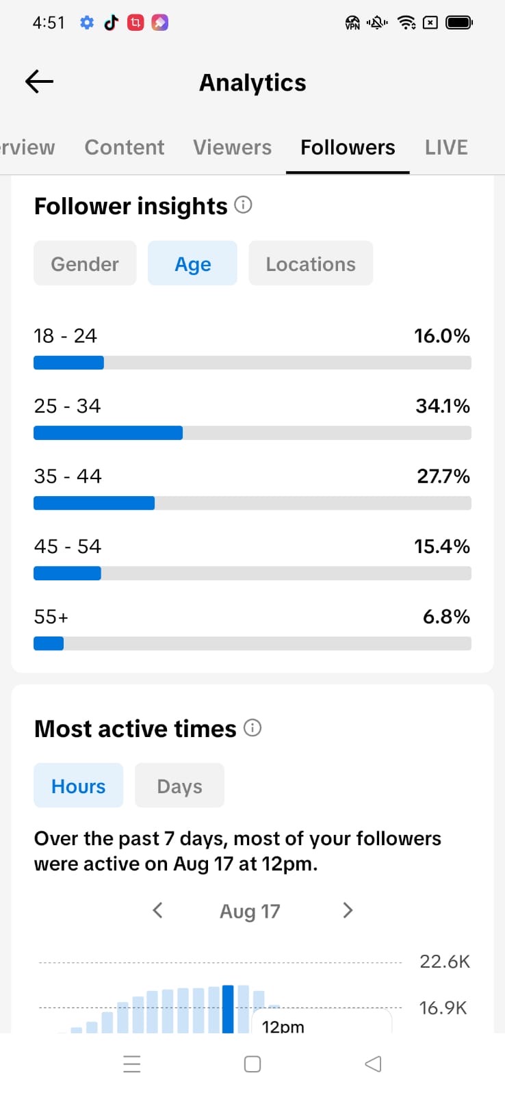Show active times by Hours
The image size is (505, 1095).
click(78, 786)
